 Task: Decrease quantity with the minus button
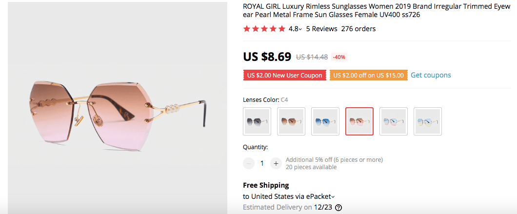click(249, 163)
